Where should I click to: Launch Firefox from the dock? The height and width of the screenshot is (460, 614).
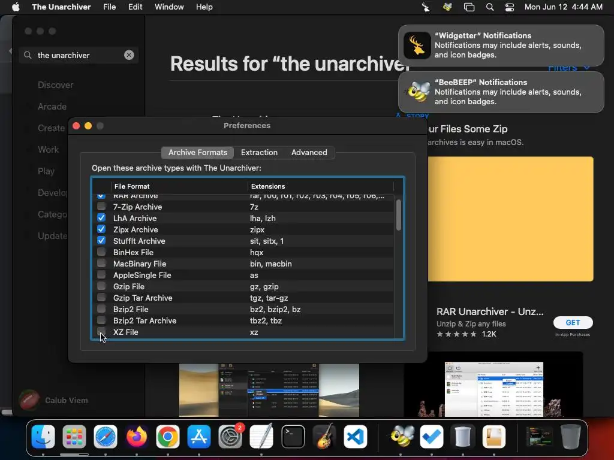tap(137, 437)
